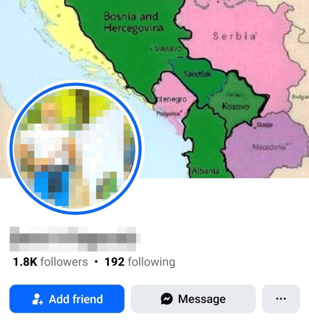
Task: Open the 192 following list
Action: (140, 262)
